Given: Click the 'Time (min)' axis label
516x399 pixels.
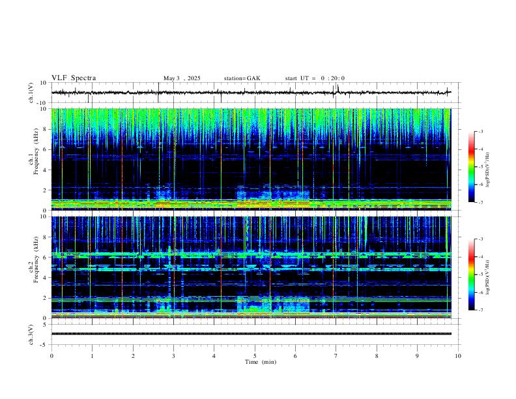Looking at the screenshot, I should click(261, 362).
